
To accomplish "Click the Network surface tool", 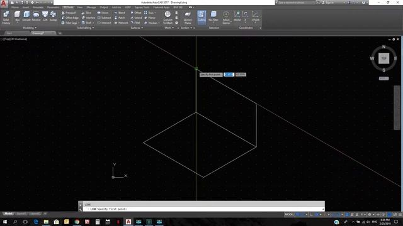I will [x=121, y=23].
